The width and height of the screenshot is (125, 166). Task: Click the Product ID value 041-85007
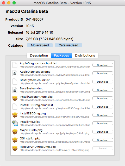pyautogui.click(x=35, y=19)
